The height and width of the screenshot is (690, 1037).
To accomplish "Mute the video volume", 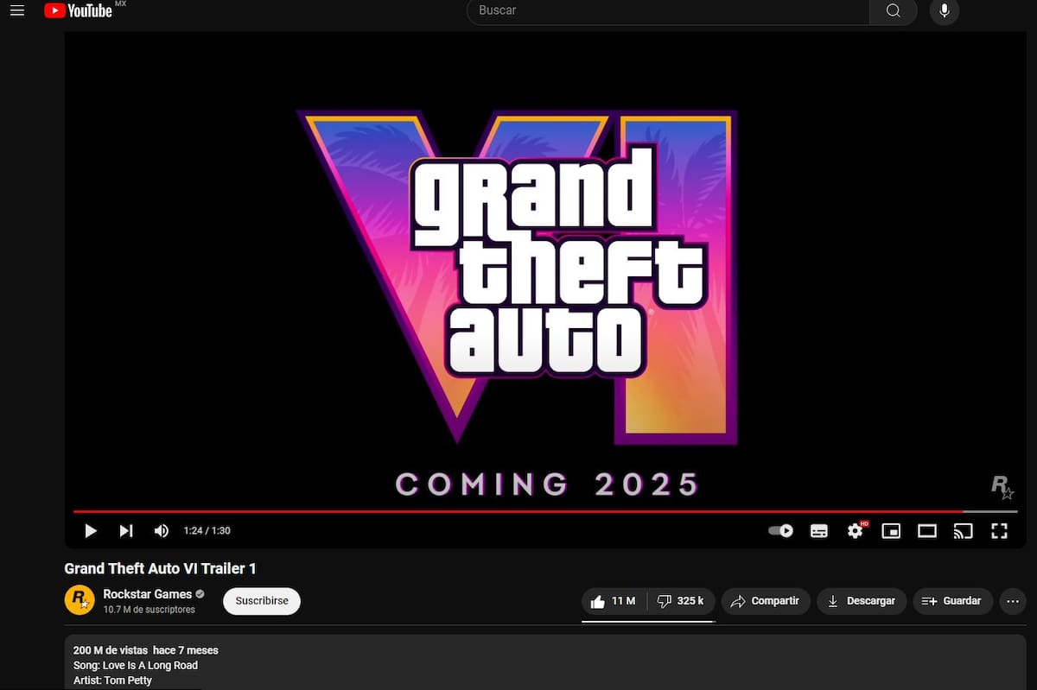I will click(162, 531).
